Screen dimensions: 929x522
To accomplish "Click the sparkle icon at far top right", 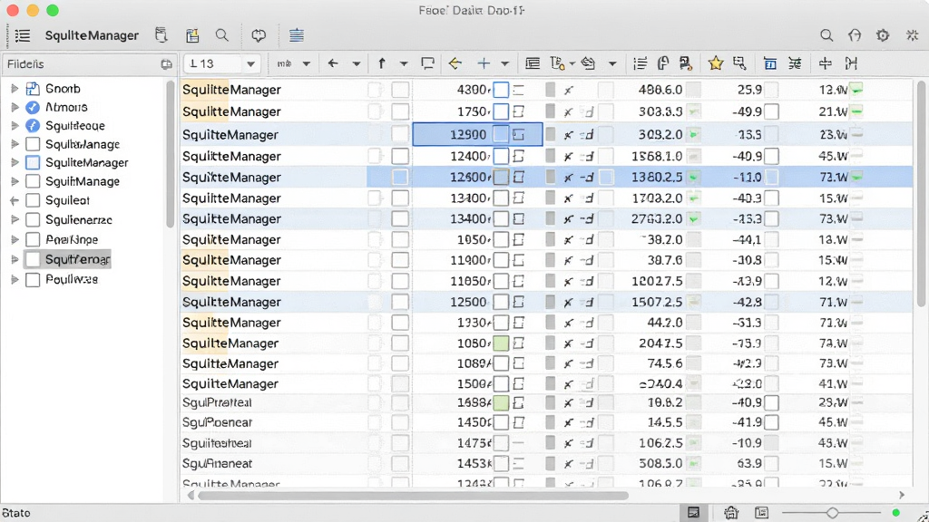I will (x=913, y=35).
